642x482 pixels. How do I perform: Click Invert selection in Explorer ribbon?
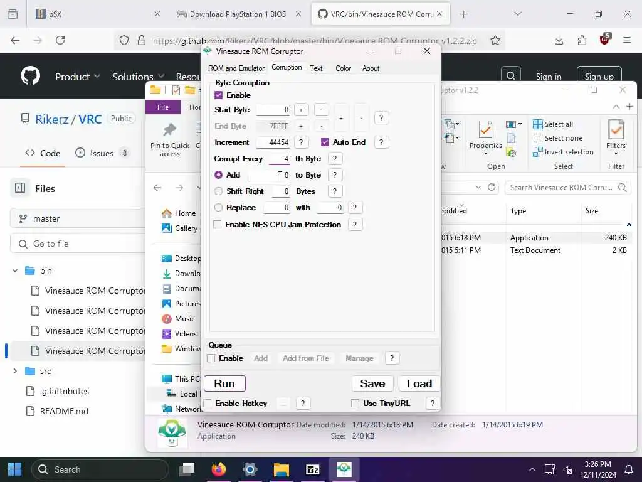tap(563, 152)
